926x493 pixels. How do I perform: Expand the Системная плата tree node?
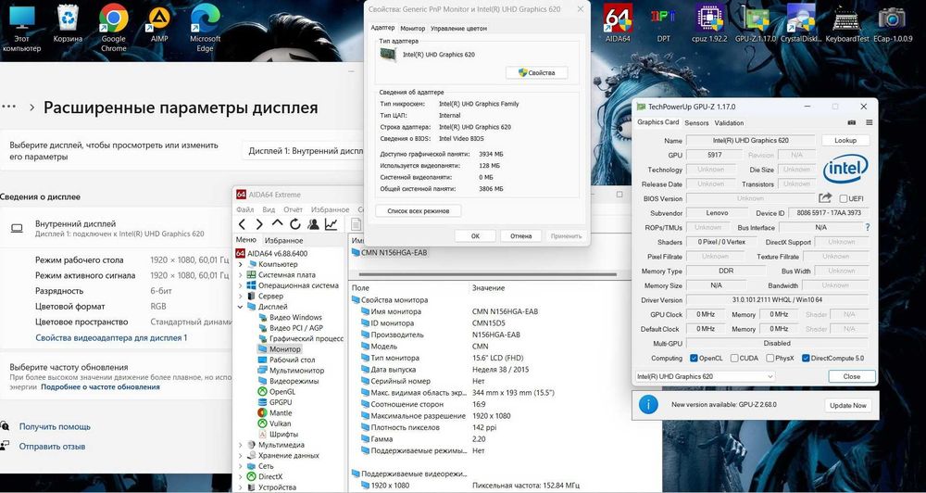241,275
